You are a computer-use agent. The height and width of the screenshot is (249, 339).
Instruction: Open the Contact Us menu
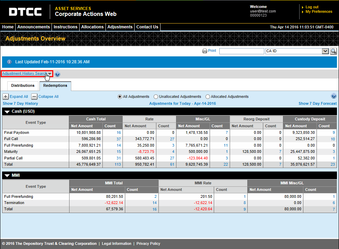pyautogui.click(x=147, y=27)
